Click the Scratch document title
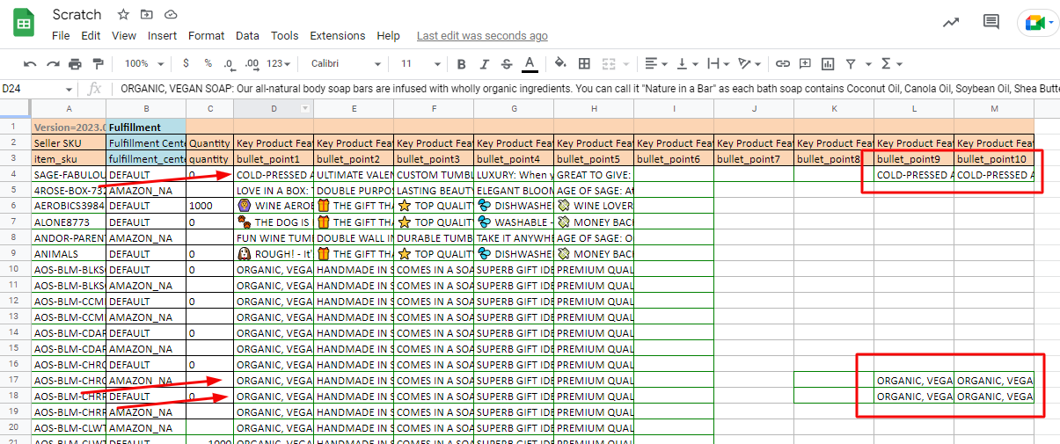This screenshot has height=444, width=1060. tap(77, 15)
